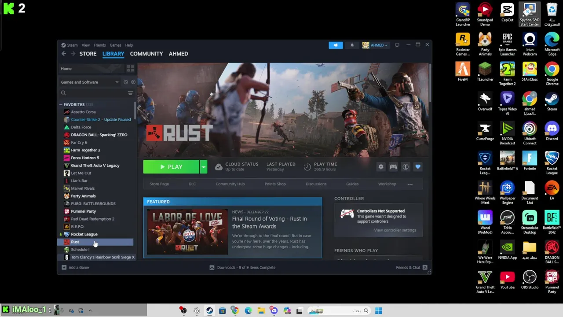Click the Add a Game plus icon
The image size is (563, 317).
(64, 267)
